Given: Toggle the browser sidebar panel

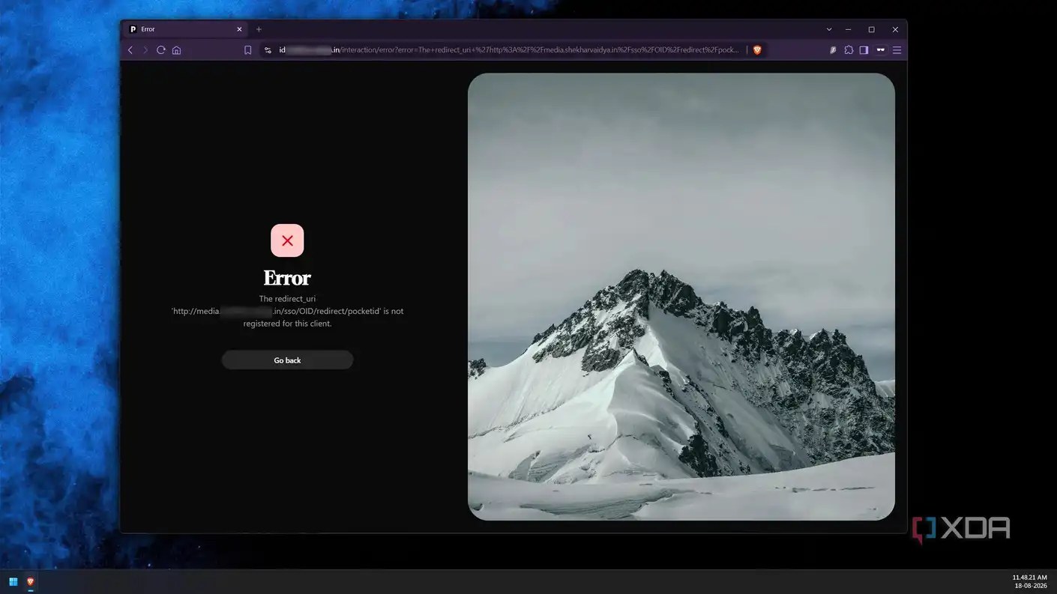Looking at the screenshot, I should pyautogui.click(x=864, y=50).
